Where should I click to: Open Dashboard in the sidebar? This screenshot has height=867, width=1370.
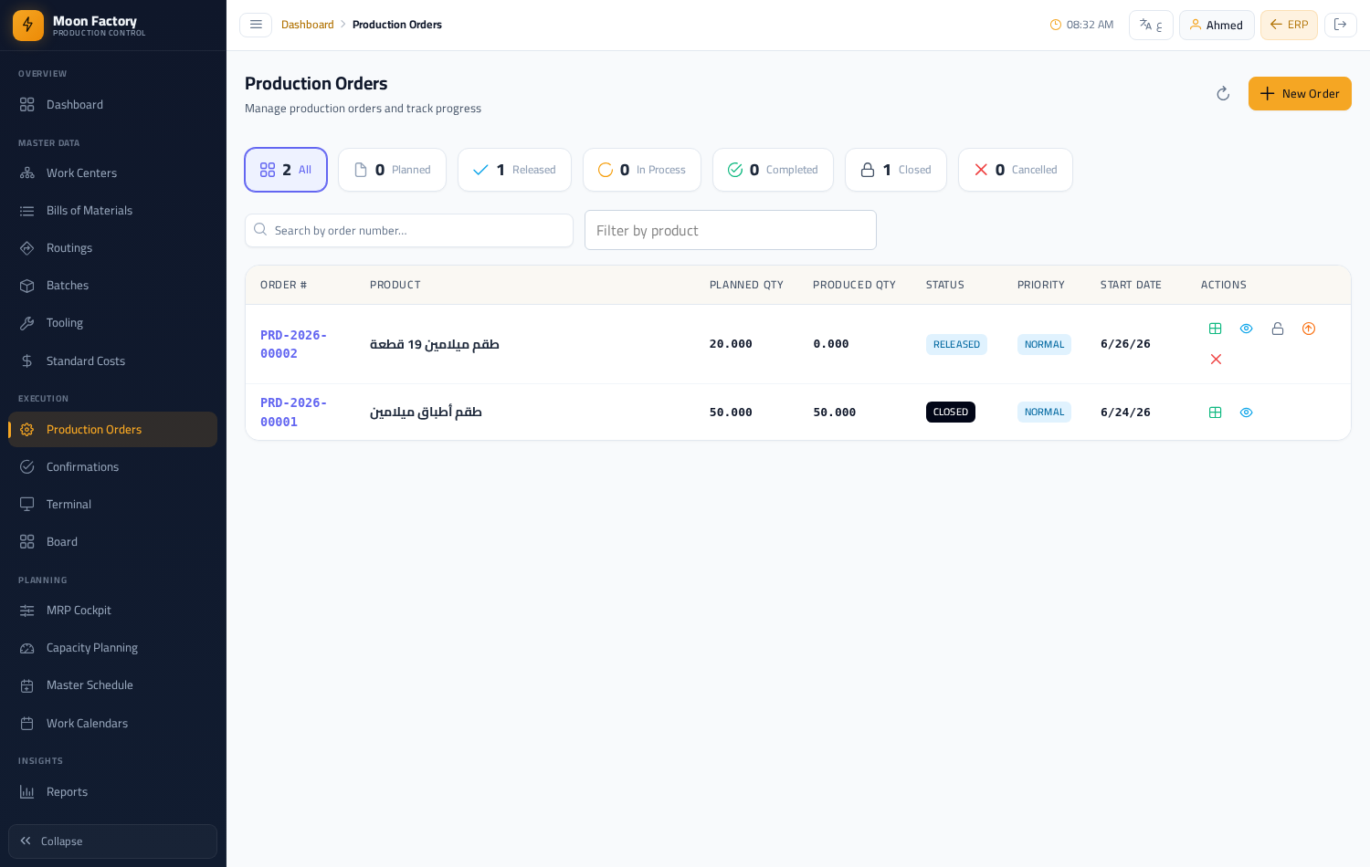(x=112, y=105)
